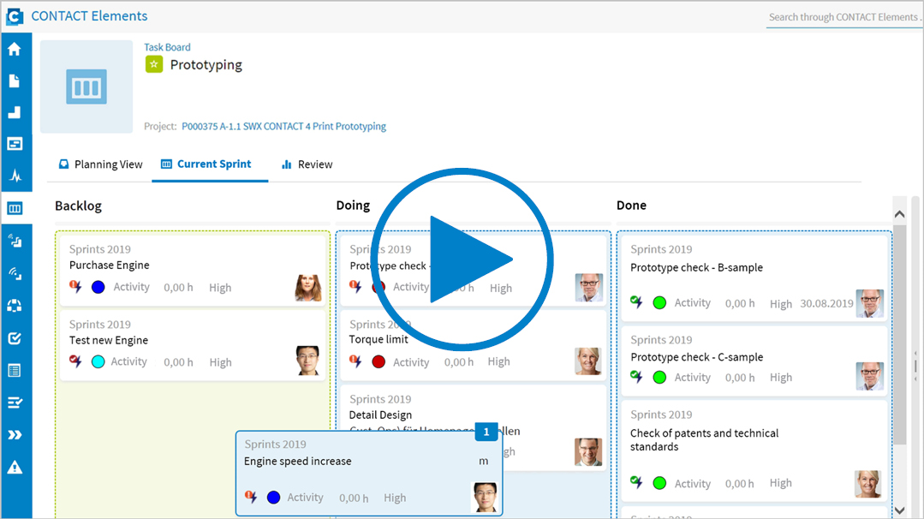Click the assignee avatar on Test new Engine card
This screenshot has height=519, width=924.
pyautogui.click(x=307, y=361)
